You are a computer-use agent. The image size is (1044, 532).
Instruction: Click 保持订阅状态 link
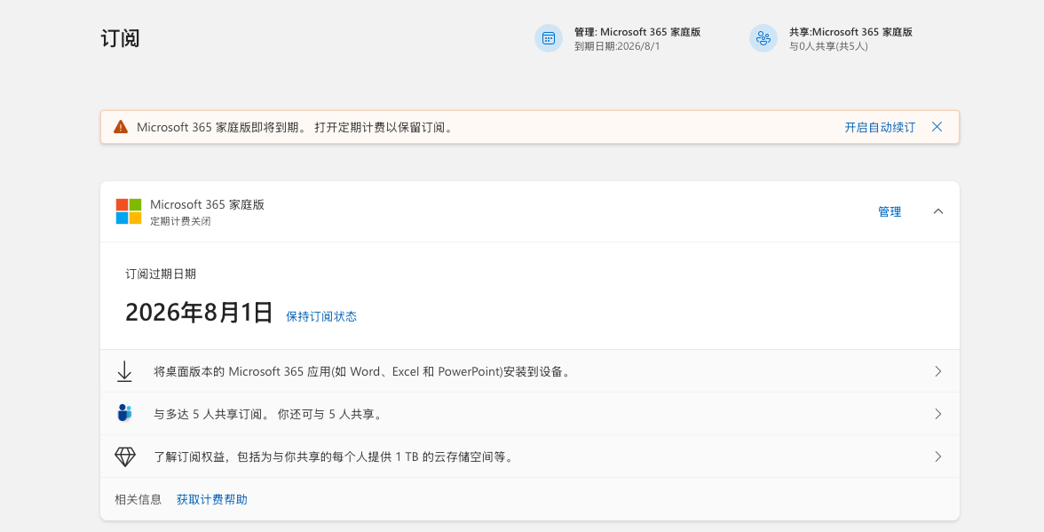pyautogui.click(x=321, y=316)
